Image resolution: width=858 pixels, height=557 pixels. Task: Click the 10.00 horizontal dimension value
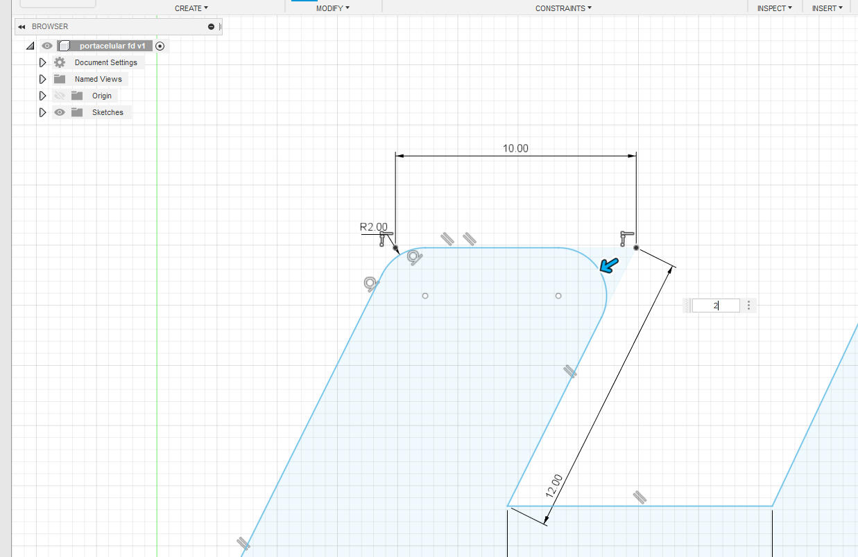click(515, 148)
